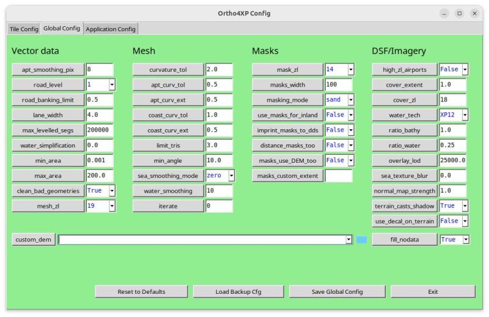Open the Application Config tab
Image resolution: width=489 pixels, height=317 pixels.
[x=111, y=29]
